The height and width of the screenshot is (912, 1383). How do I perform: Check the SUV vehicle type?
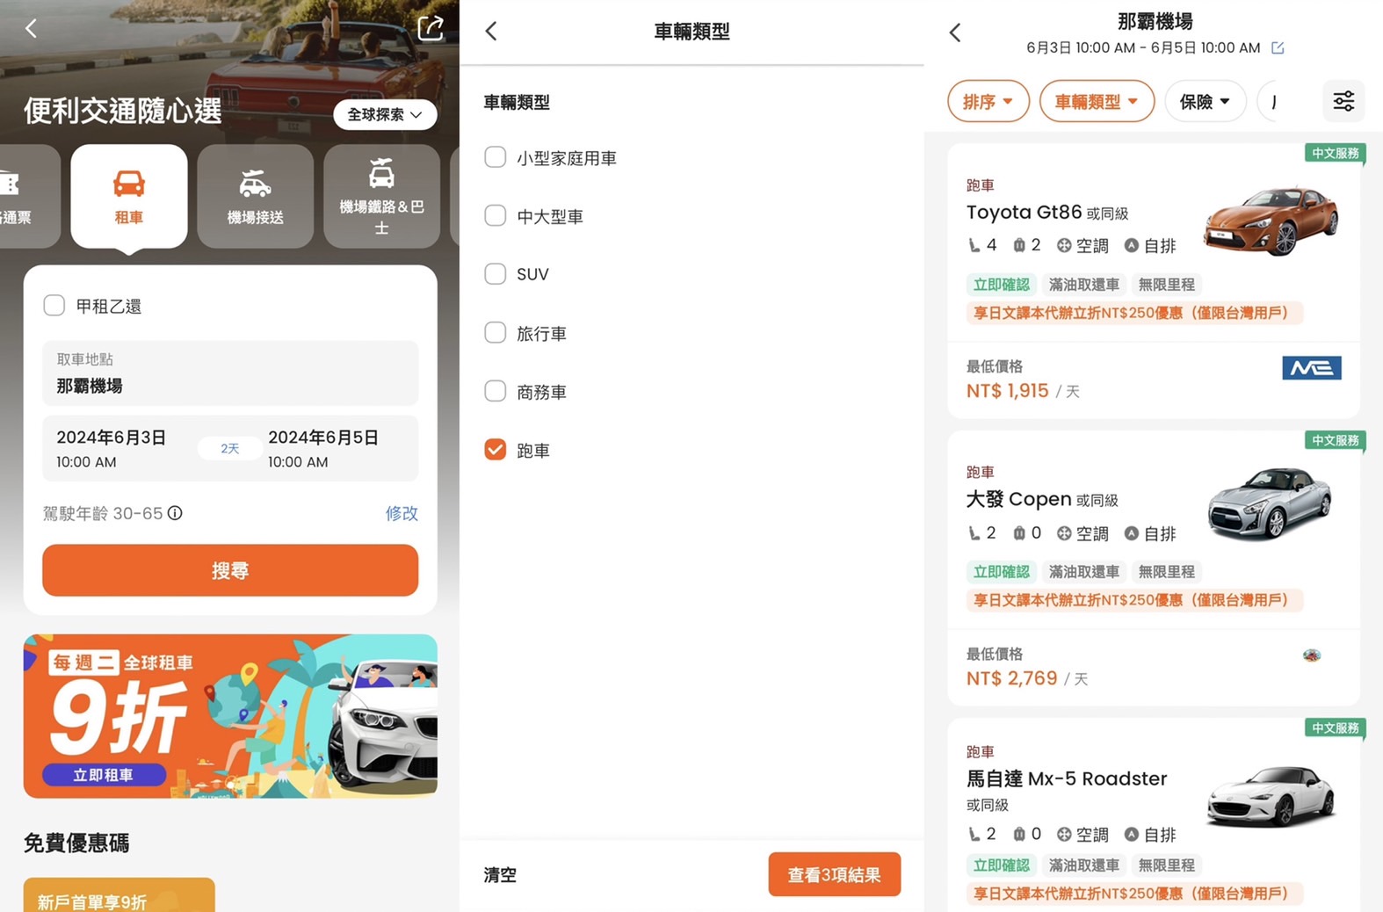click(496, 273)
